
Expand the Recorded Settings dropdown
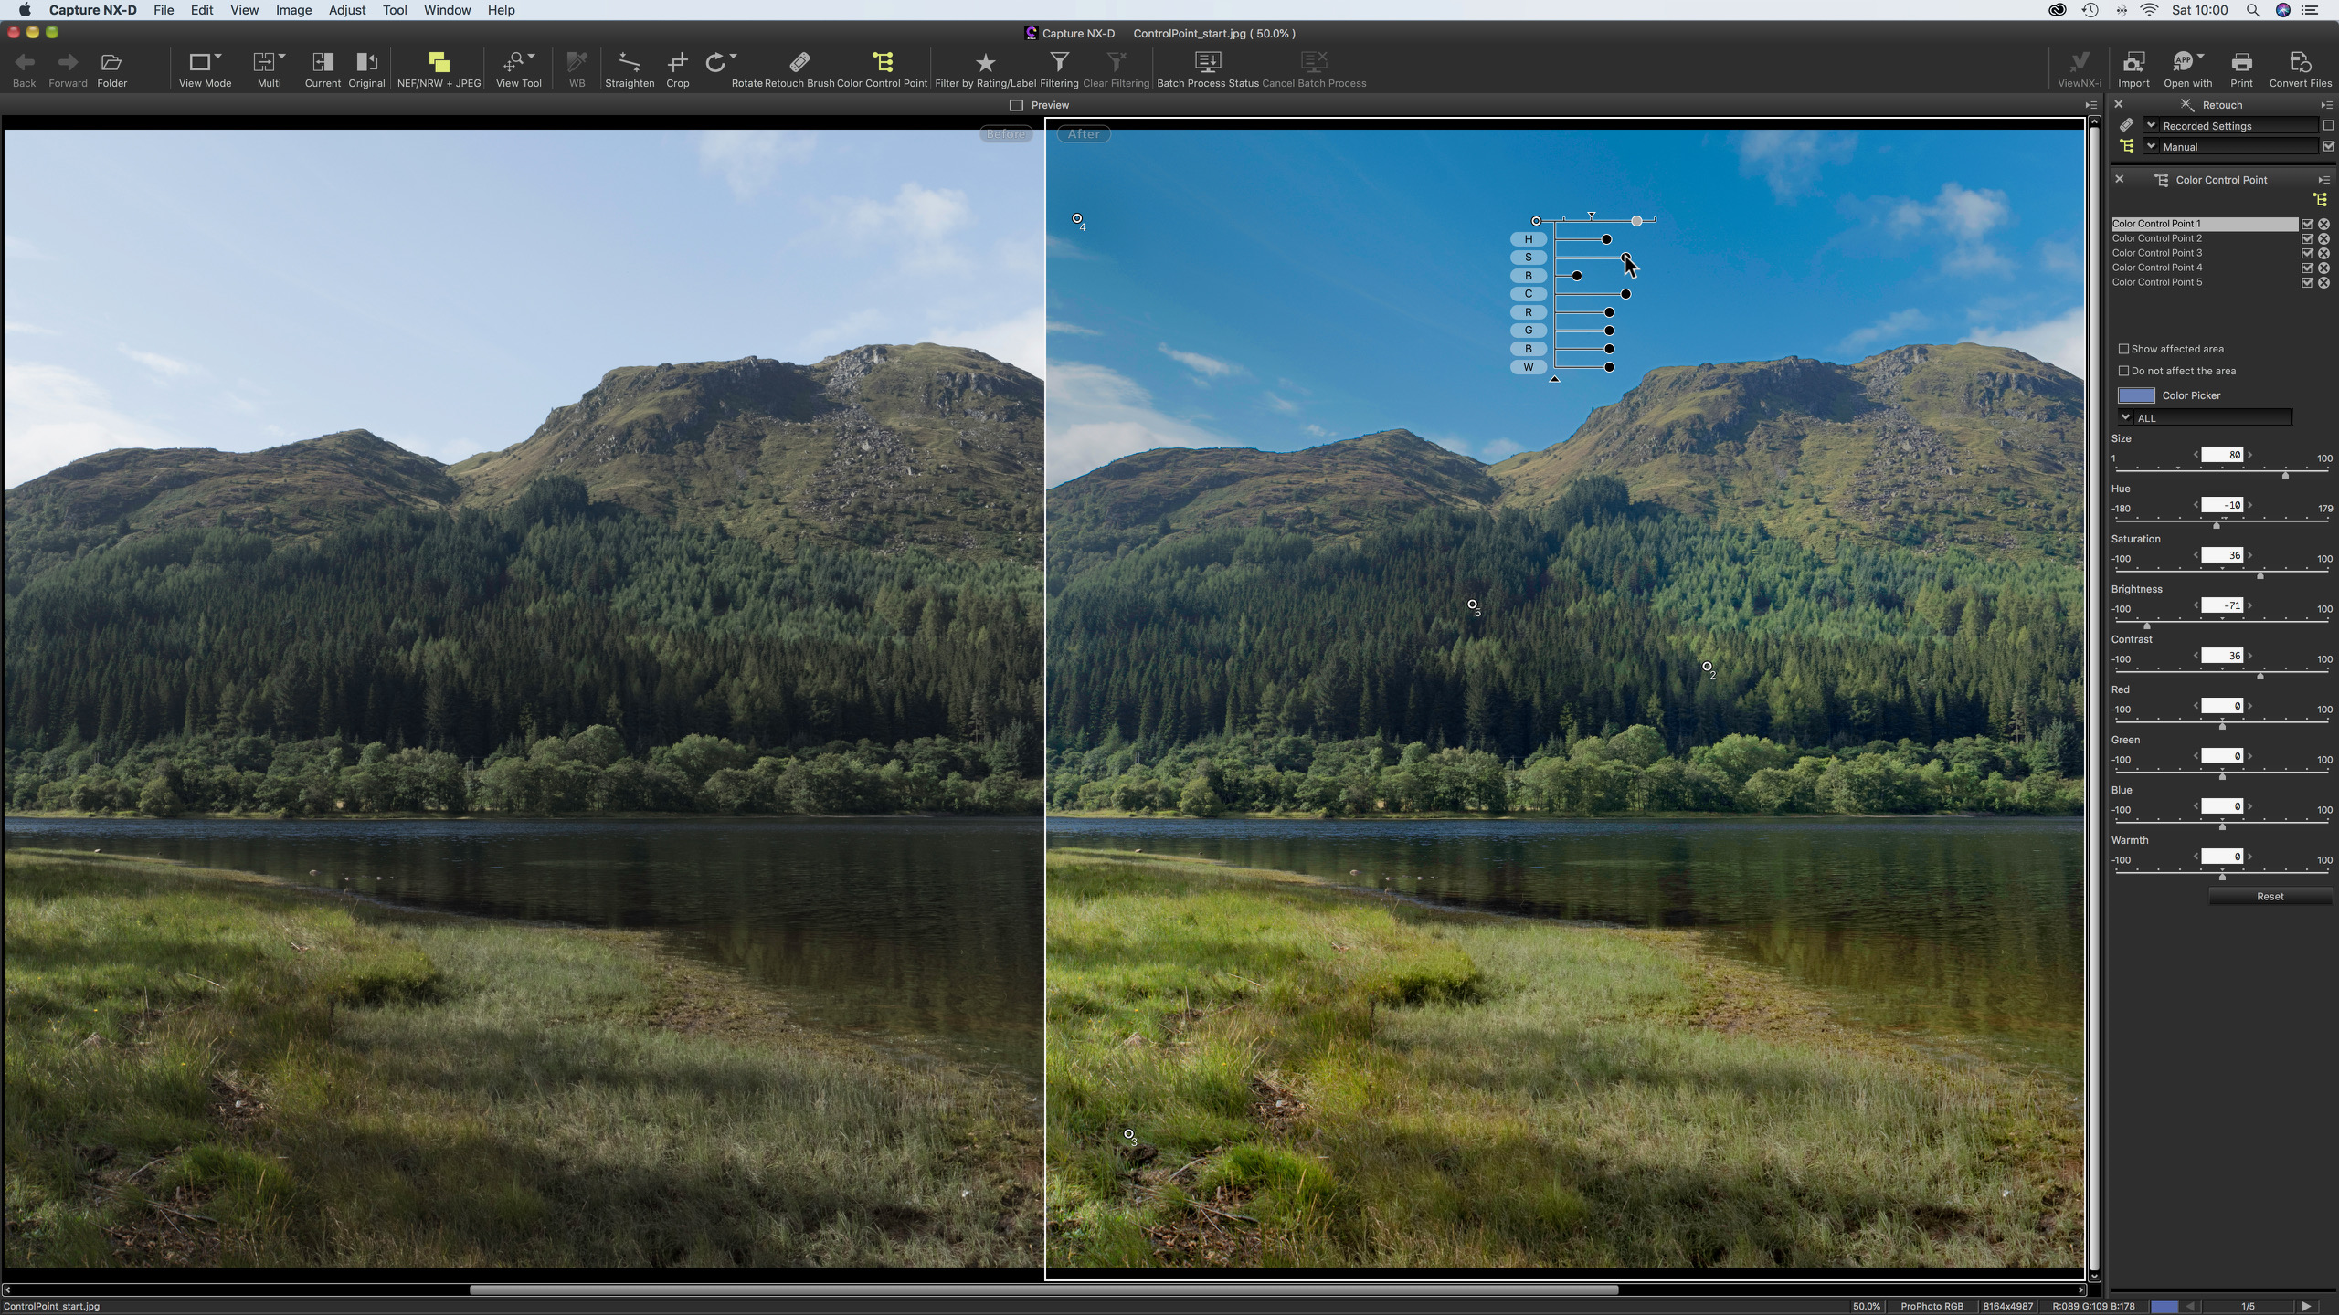tap(2151, 125)
